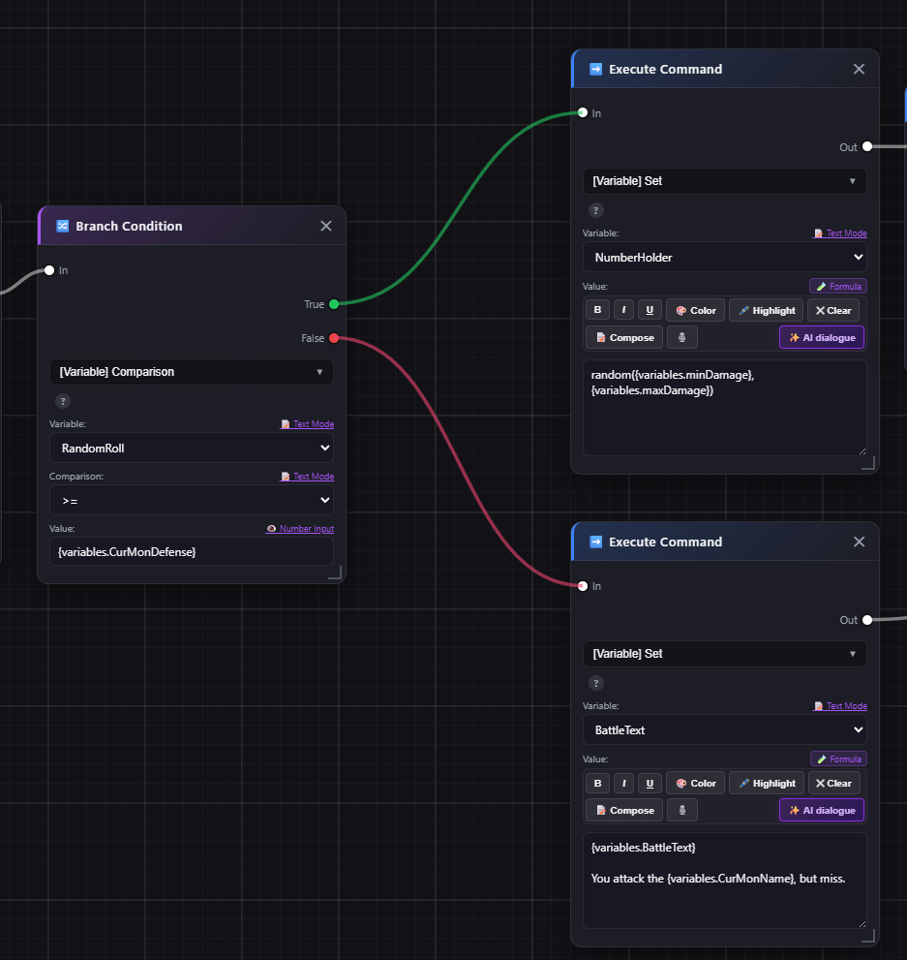Viewport: 907px width, 960px height.
Task: Click In port of NumberHolder Execute Command
Action: (x=583, y=112)
